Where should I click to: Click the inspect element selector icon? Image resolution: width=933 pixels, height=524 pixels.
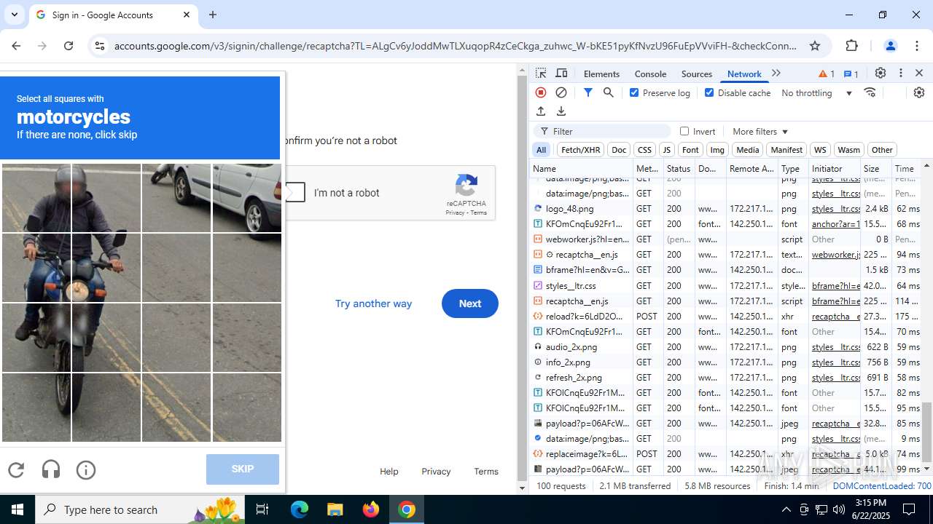pos(541,74)
